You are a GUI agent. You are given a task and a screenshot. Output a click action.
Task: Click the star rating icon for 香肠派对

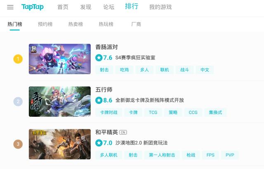click(99, 58)
